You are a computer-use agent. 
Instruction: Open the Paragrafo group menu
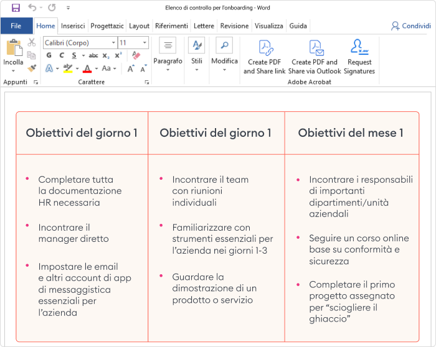pyautogui.click(x=168, y=54)
